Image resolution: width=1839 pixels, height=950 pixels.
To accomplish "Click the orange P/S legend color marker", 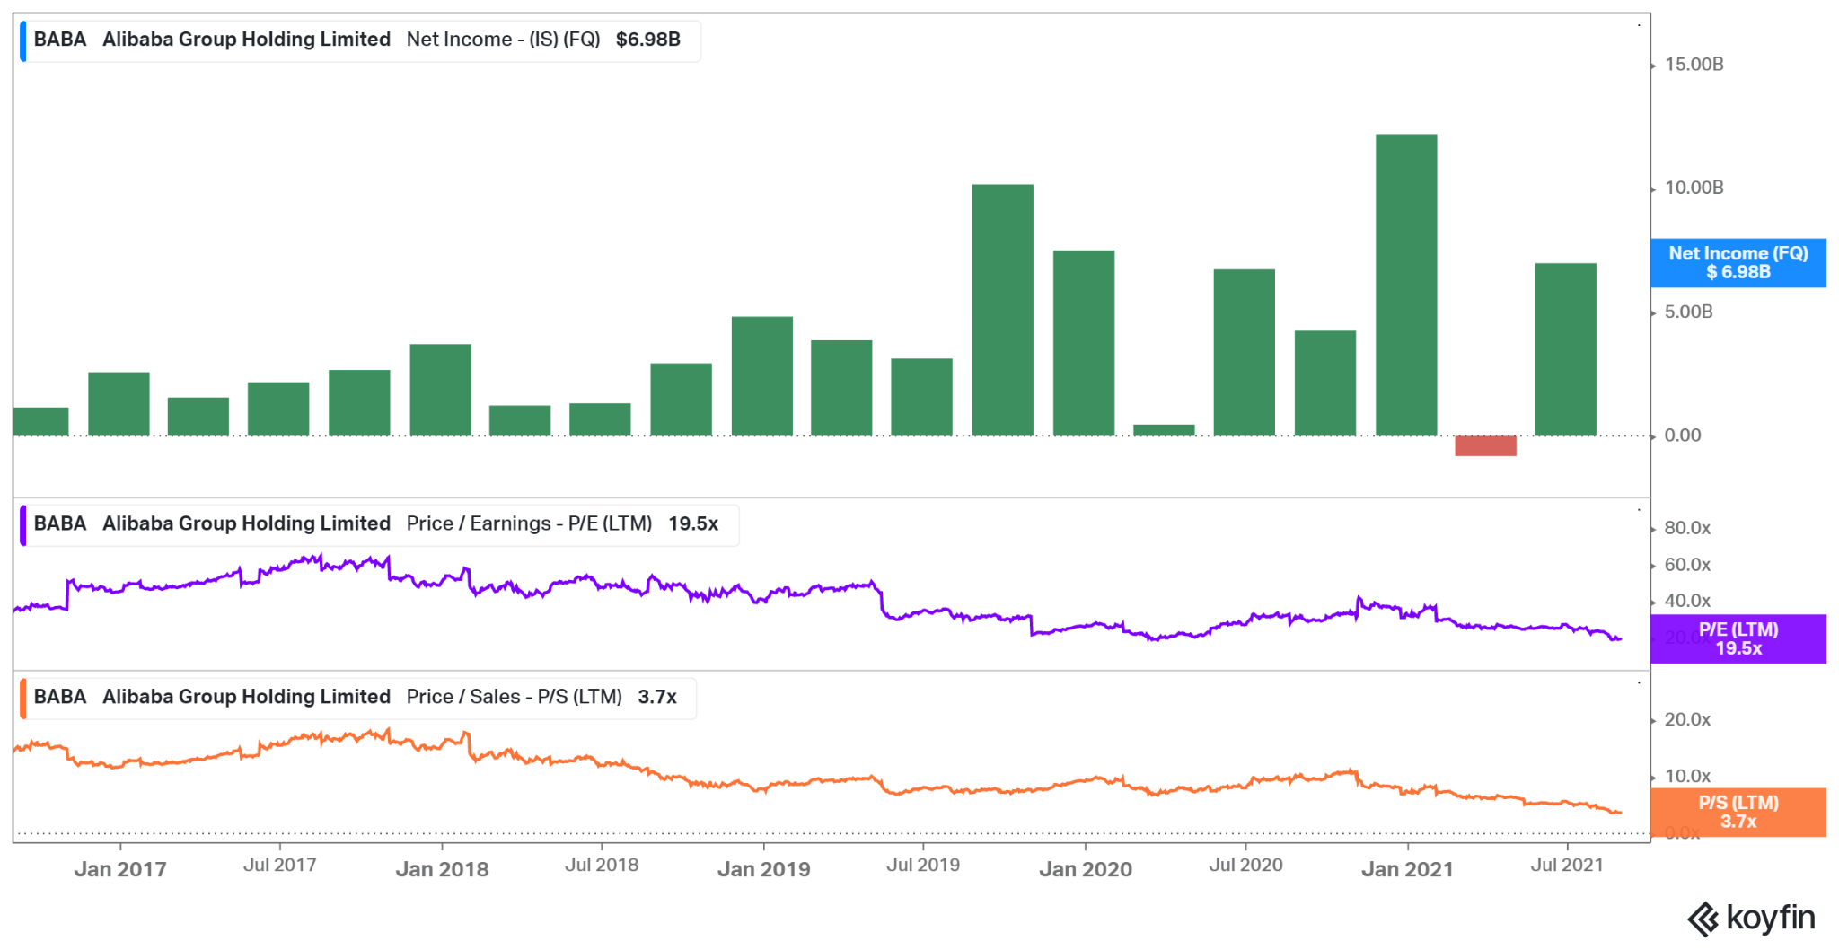I will tap(23, 698).
